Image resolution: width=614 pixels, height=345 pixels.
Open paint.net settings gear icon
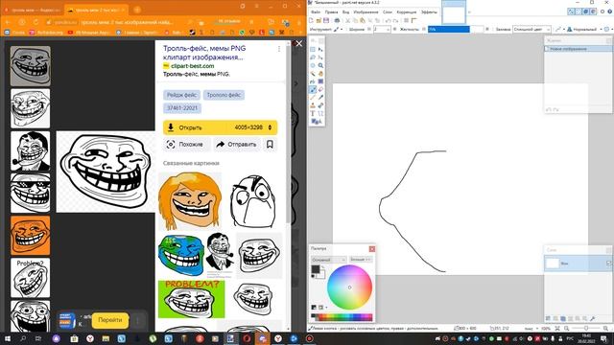(602, 11)
